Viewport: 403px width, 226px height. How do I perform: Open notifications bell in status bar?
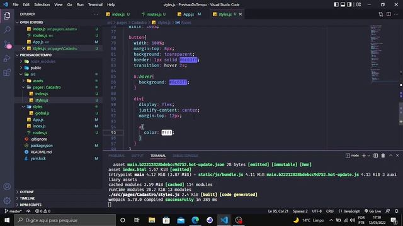click(396, 211)
